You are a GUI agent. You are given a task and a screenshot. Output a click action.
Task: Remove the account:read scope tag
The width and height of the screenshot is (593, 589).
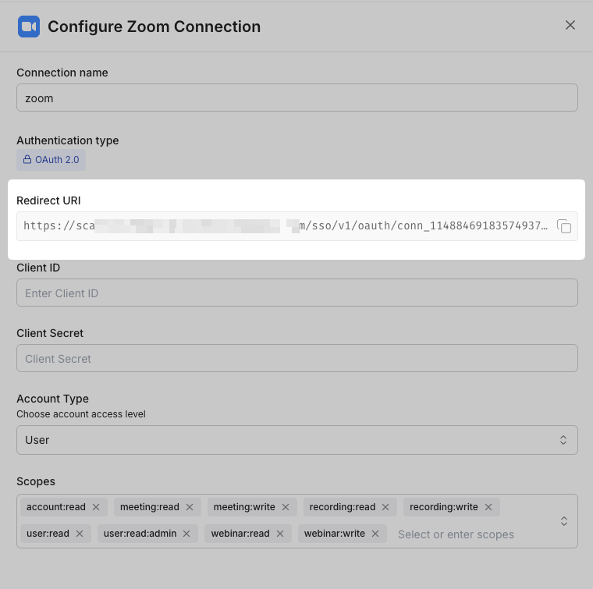[x=96, y=507]
